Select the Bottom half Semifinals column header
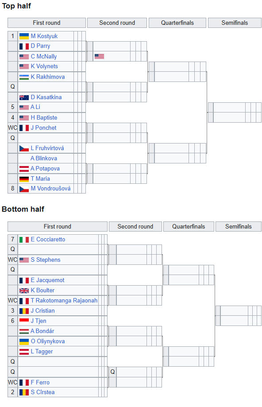The image size is (262, 407). tap(238, 227)
